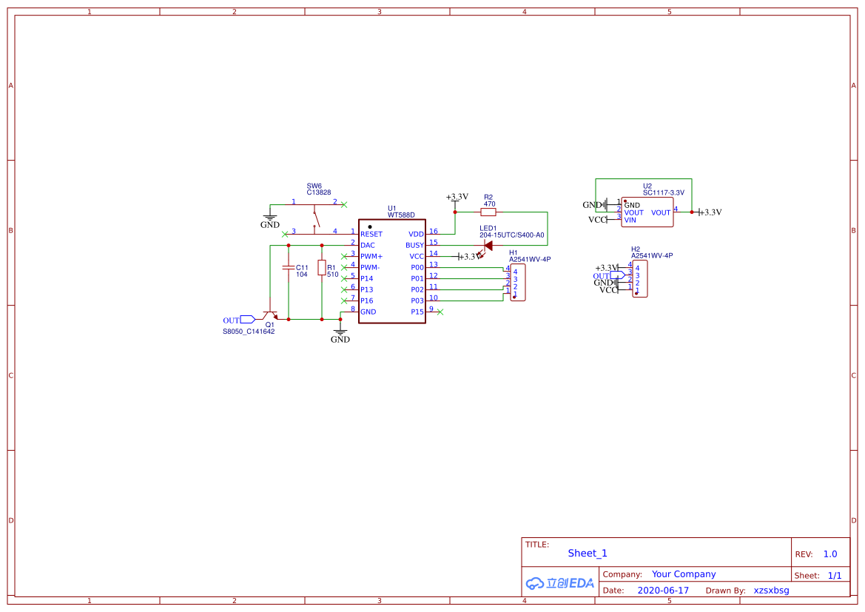
Task: Click the 'C13828' label under SW6
Action: click(x=319, y=192)
